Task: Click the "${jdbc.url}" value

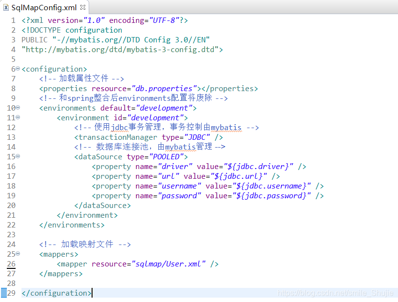Action: tap(239, 176)
